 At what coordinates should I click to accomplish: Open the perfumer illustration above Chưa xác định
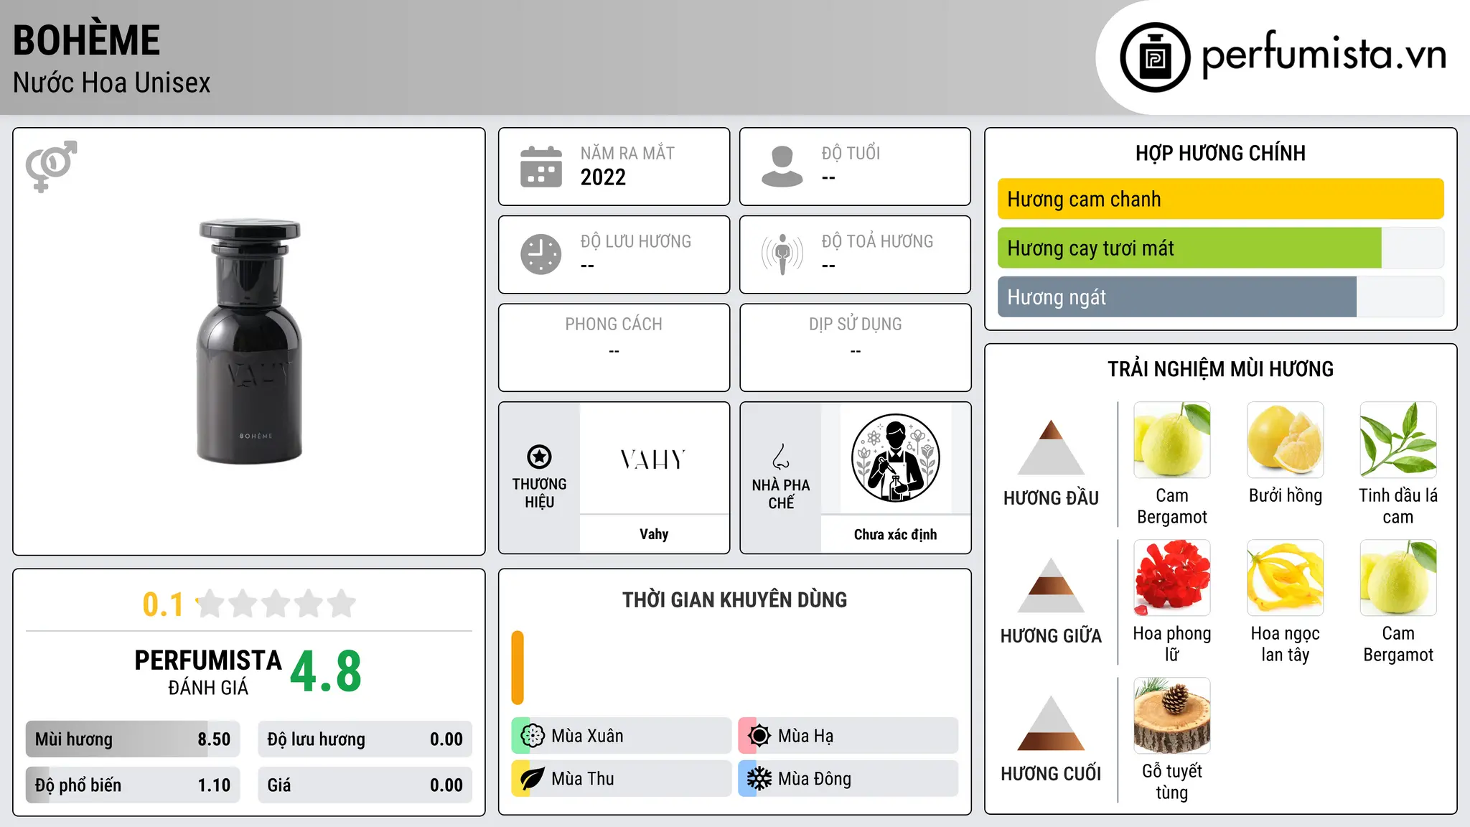[x=895, y=458]
